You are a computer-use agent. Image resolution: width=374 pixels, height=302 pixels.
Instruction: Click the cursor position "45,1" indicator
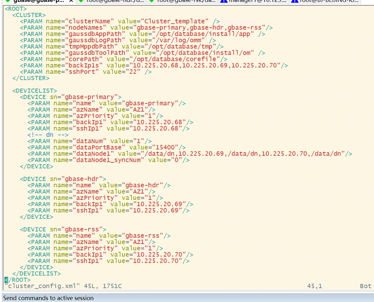click(315, 286)
